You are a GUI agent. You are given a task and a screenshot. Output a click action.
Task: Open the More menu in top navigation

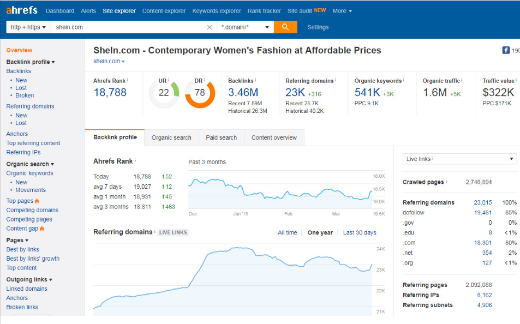[x=342, y=11]
